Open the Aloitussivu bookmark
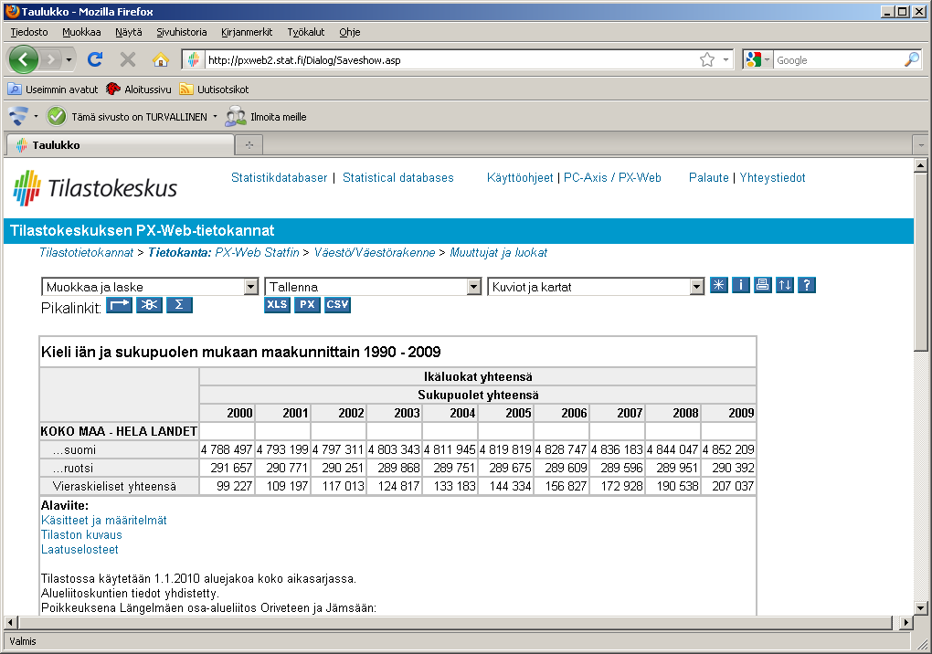 [139, 90]
